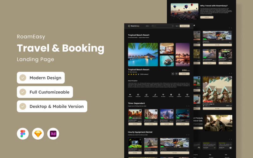Click the WiFi amenity icon
Image resolution: width=253 pixels, height=158 pixels.
click(x=163, y=95)
